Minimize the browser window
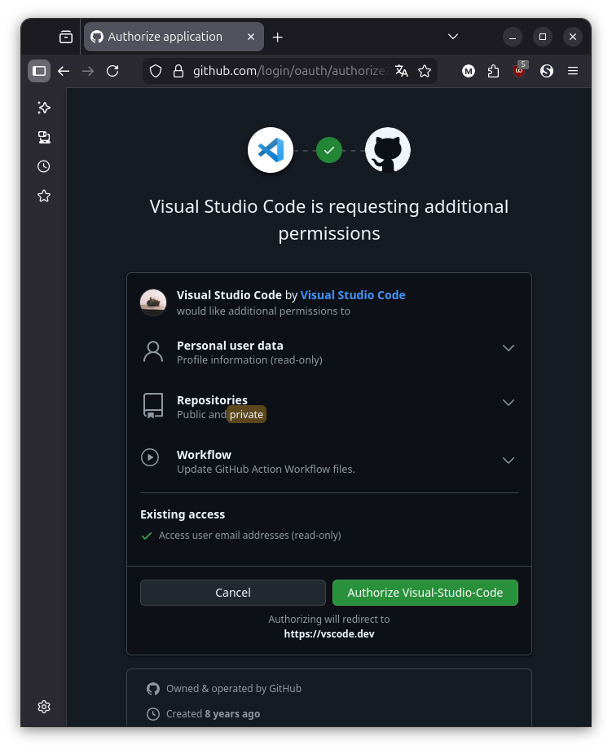 pos(513,37)
